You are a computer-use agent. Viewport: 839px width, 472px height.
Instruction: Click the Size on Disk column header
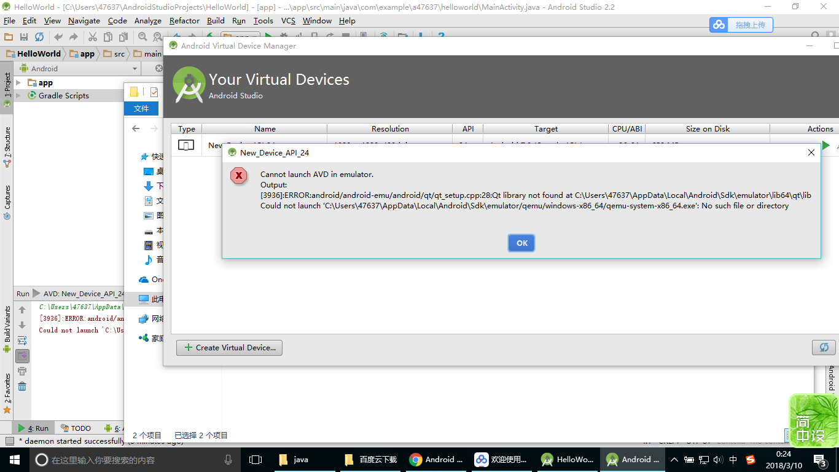point(708,128)
